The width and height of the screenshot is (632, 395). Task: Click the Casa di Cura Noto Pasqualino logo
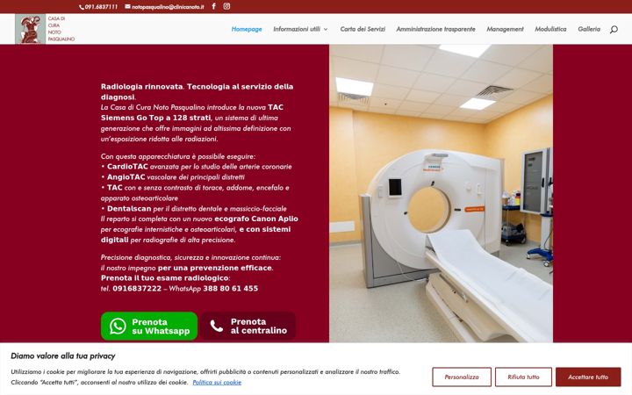[45, 29]
